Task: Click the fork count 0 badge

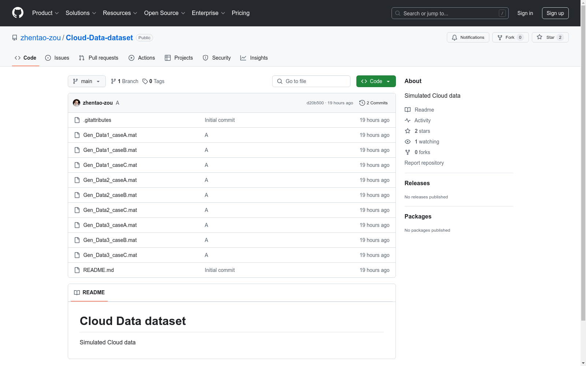Action: coord(520,37)
